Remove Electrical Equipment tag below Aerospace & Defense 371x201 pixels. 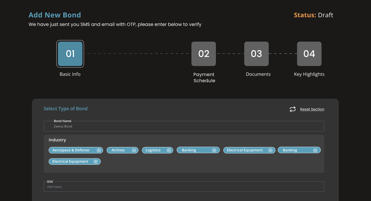coord(96,162)
